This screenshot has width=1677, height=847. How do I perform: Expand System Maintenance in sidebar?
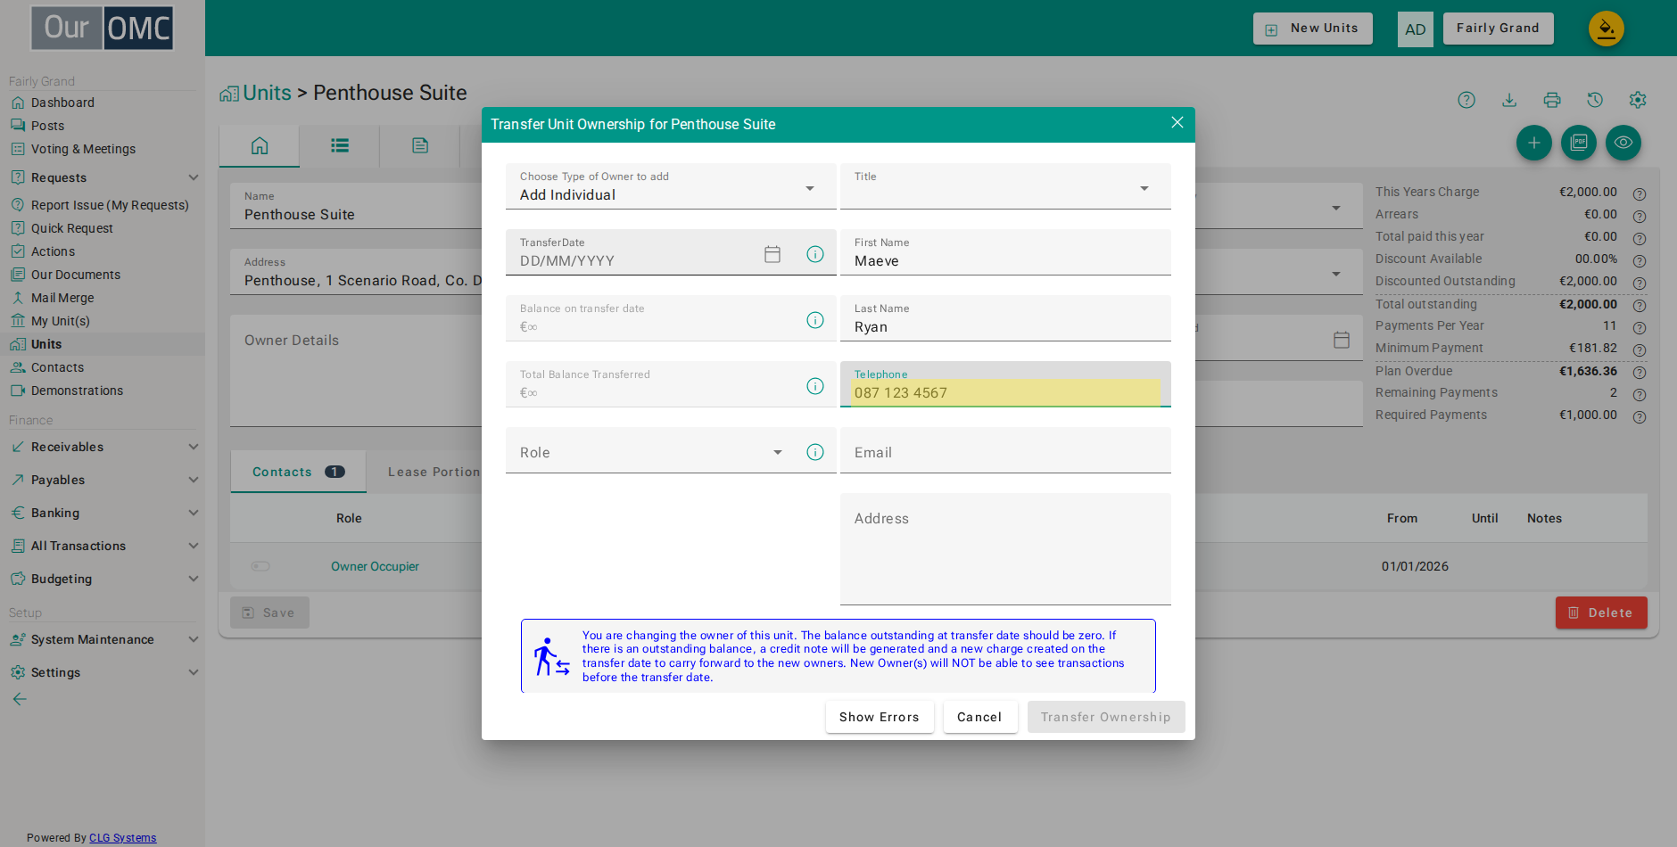[103, 639]
